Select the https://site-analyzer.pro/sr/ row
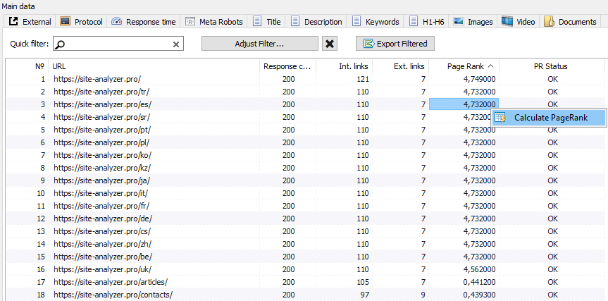The image size is (608, 301). pyautogui.click(x=305, y=117)
